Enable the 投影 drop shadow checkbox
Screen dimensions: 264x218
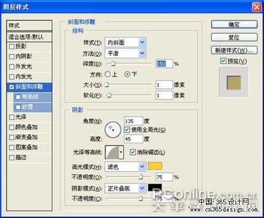point(12,46)
